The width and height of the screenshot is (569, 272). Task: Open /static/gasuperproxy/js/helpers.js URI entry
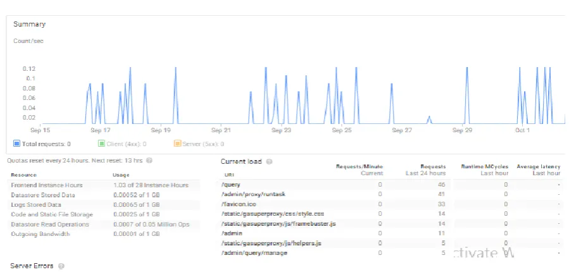[271, 243]
